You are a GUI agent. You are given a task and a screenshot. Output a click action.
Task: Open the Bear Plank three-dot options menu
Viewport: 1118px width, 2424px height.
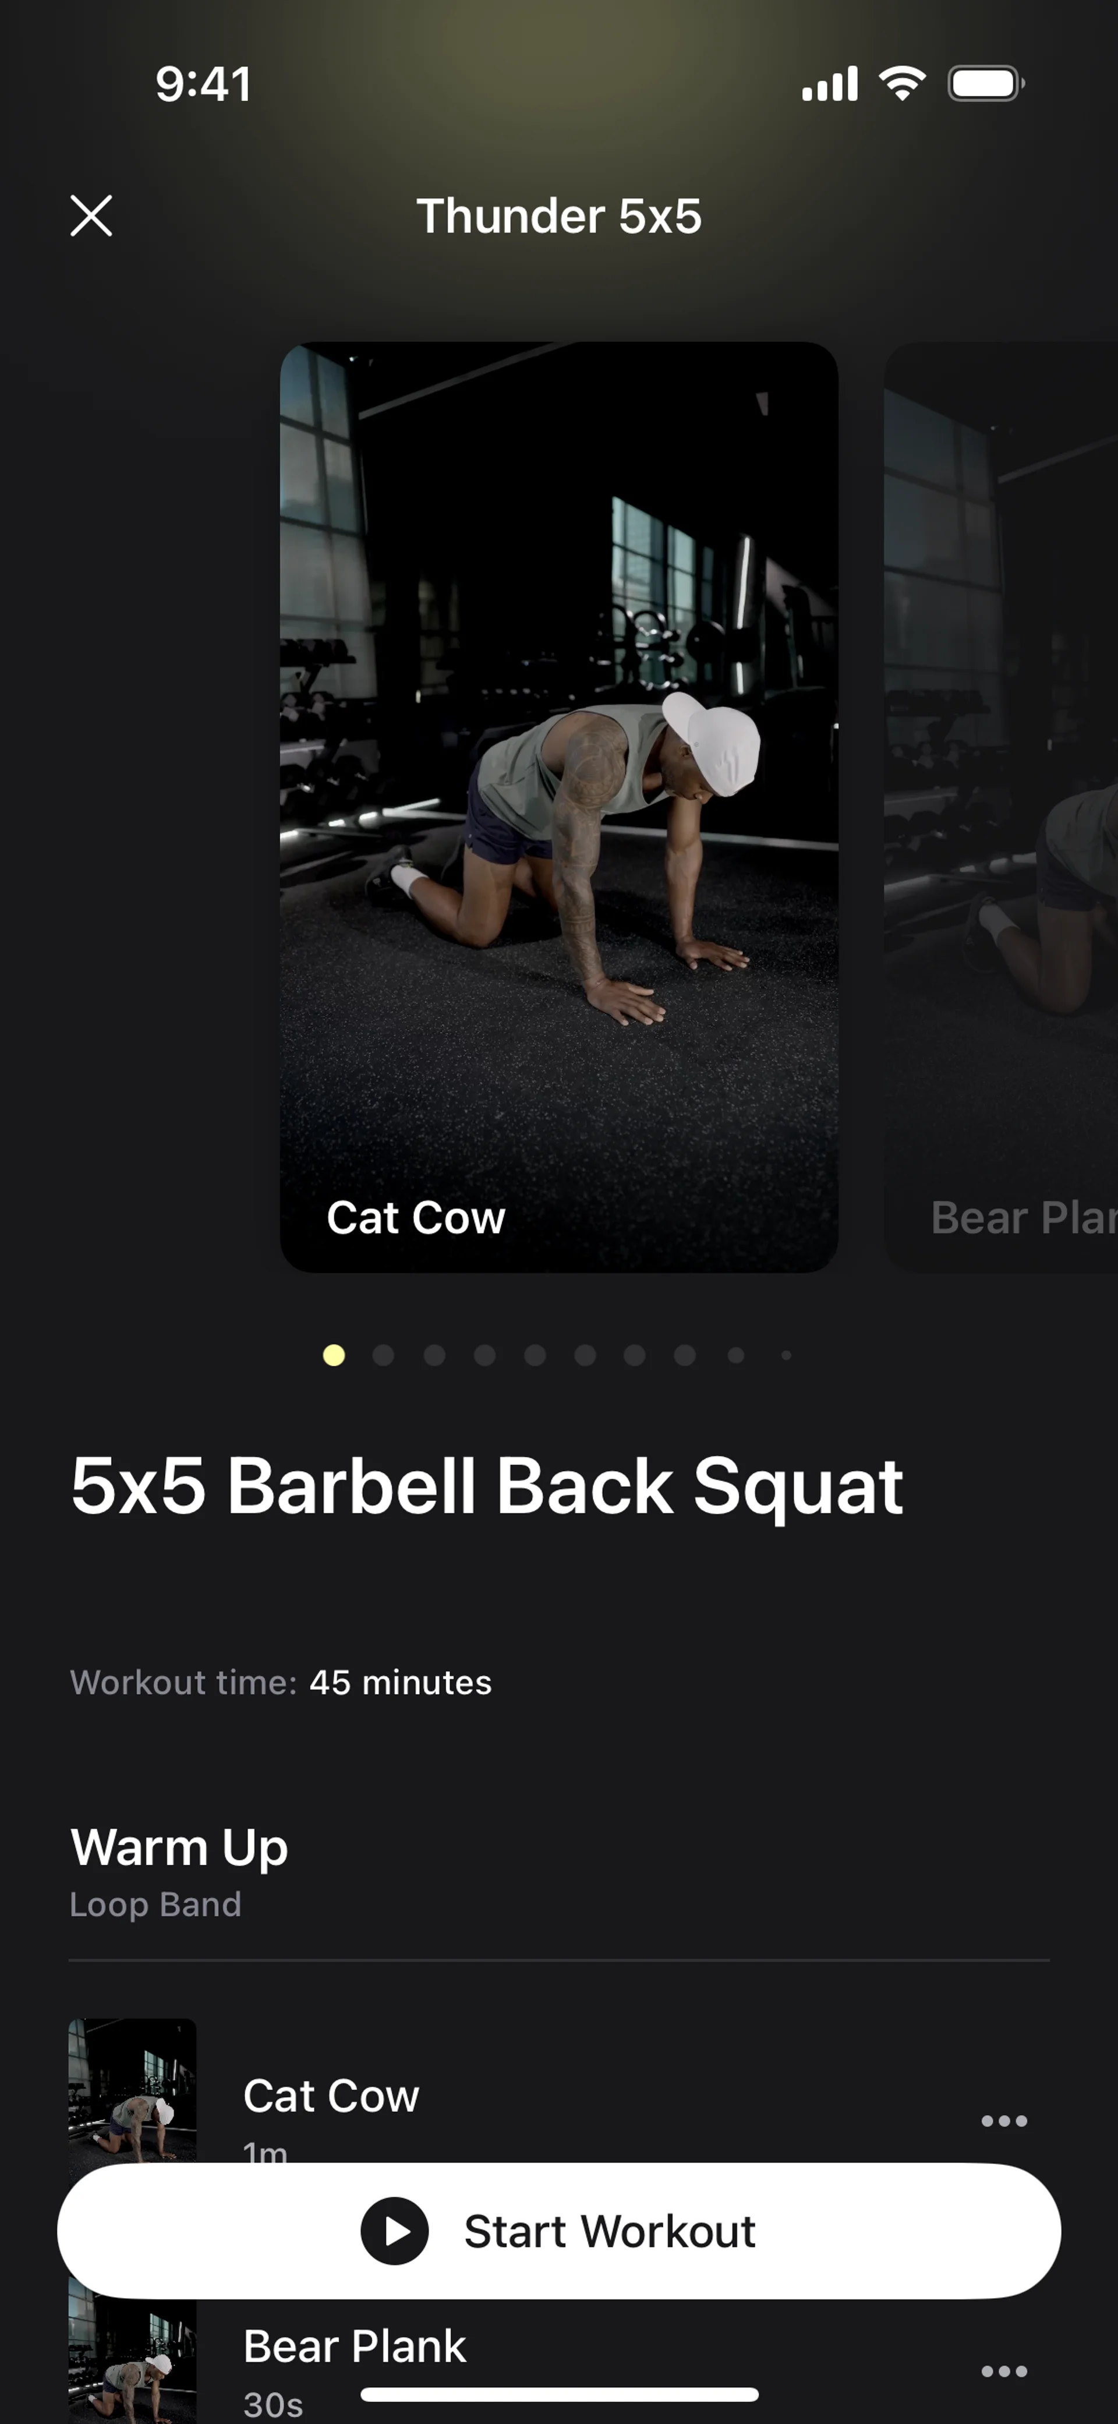coord(1003,2370)
